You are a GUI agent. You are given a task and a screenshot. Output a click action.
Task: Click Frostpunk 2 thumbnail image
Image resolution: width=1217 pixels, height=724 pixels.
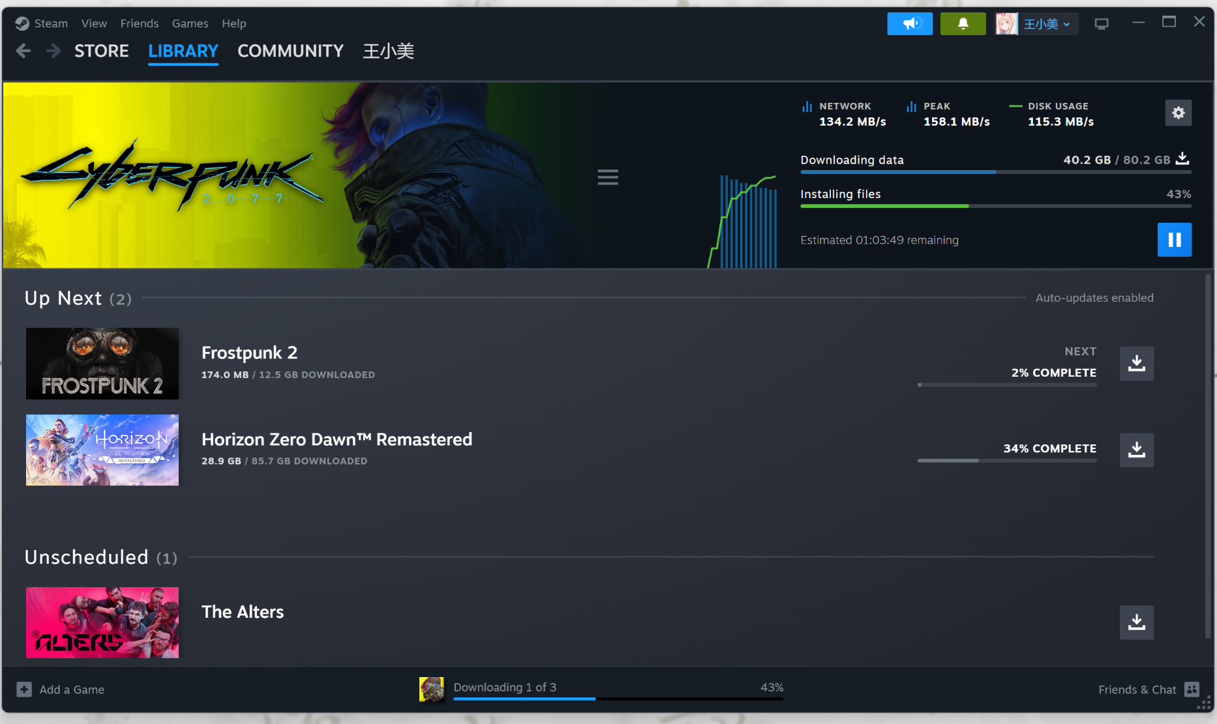[x=102, y=364]
